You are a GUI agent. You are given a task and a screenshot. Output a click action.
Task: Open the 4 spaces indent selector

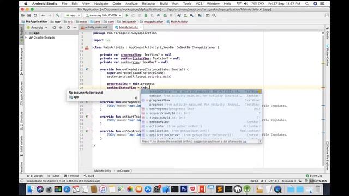coord(288,181)
